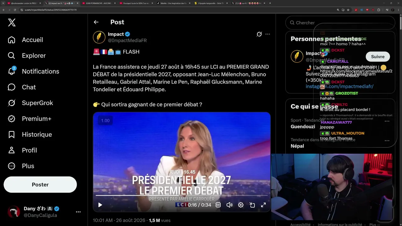The width and height of the screenshot is (402, 226).
Task: Open a new browser tab
Action: (270, 3)
